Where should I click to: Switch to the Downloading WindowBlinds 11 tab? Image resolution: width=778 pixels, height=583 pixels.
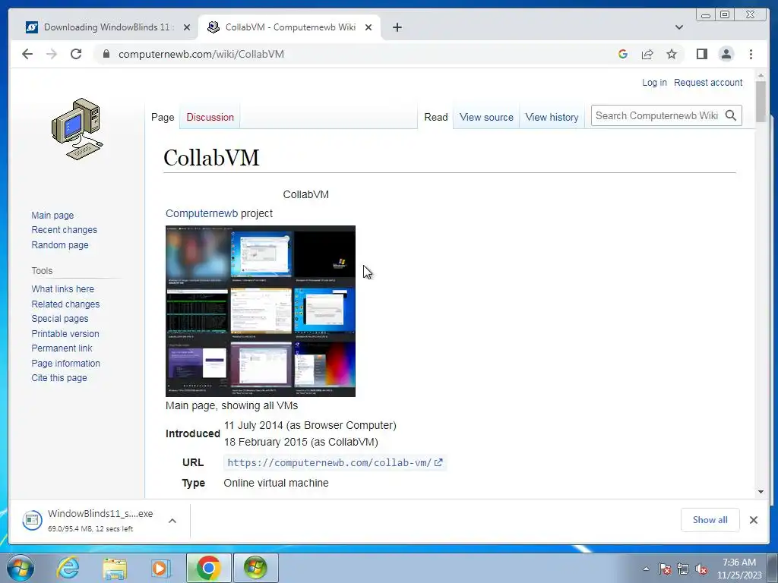pos(106,27)
